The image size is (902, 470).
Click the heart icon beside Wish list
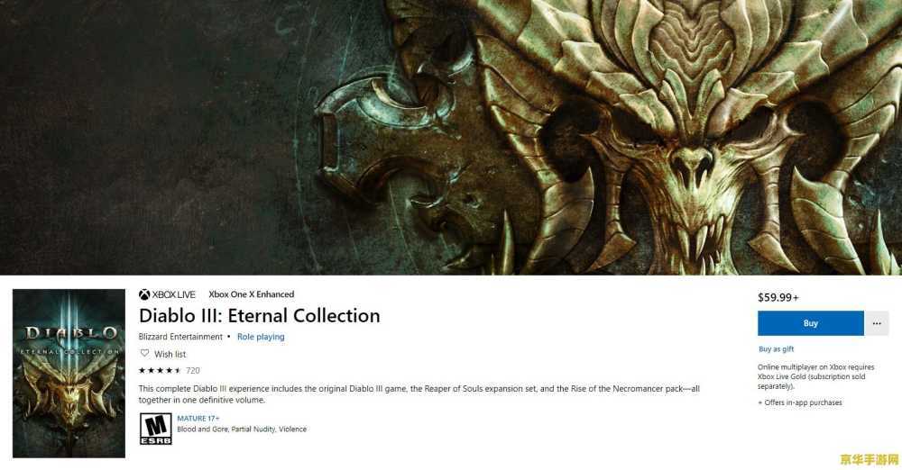145,353
